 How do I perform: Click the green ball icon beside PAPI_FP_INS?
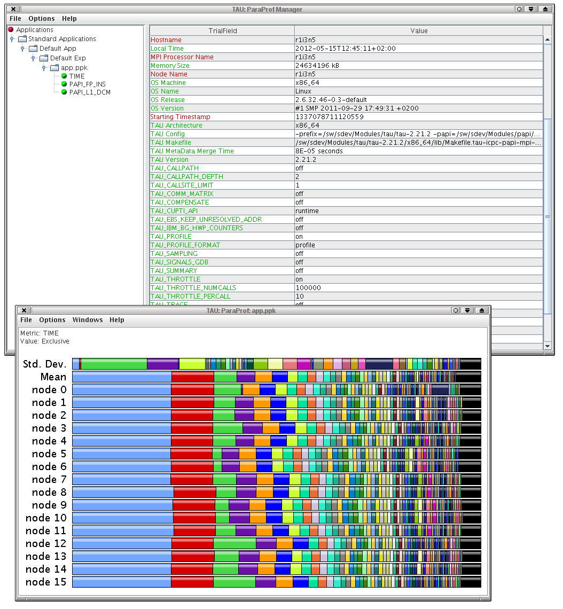tap(64, 84)
